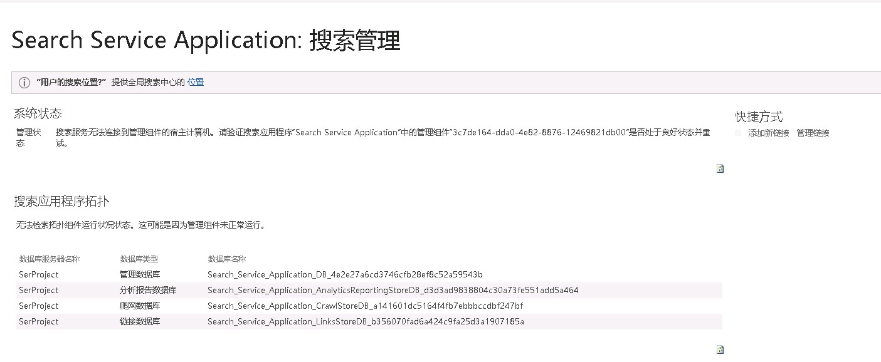Open the 位置 link for global search center
881x362 pixels.
[196, 82]
